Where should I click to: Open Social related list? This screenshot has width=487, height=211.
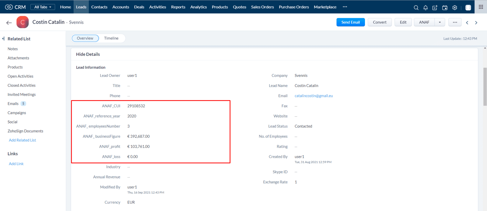click(x=12, y=122)
